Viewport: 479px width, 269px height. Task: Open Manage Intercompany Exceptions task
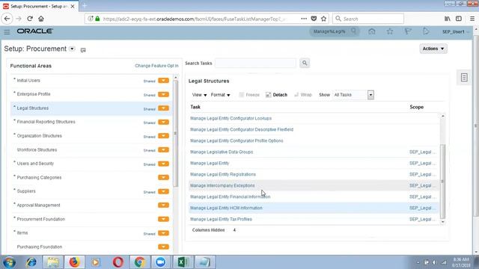click(222, 185)
